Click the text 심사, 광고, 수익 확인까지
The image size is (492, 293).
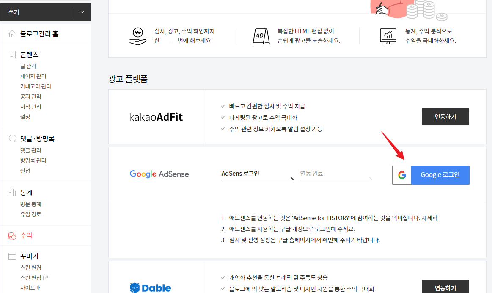click(x=184, y=31)
